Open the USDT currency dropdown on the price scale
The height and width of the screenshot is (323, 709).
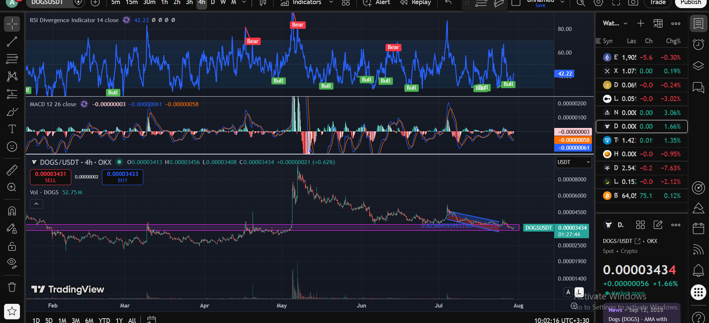(574, 162)
